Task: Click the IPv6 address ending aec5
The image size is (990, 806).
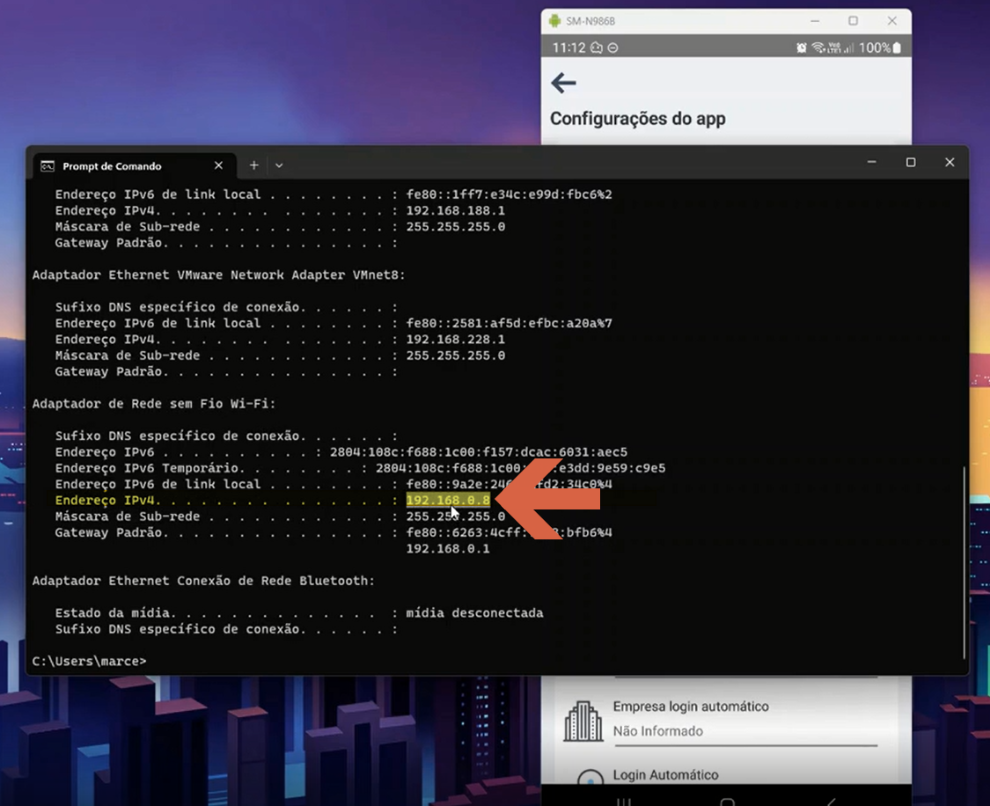Action: [479, 452]
